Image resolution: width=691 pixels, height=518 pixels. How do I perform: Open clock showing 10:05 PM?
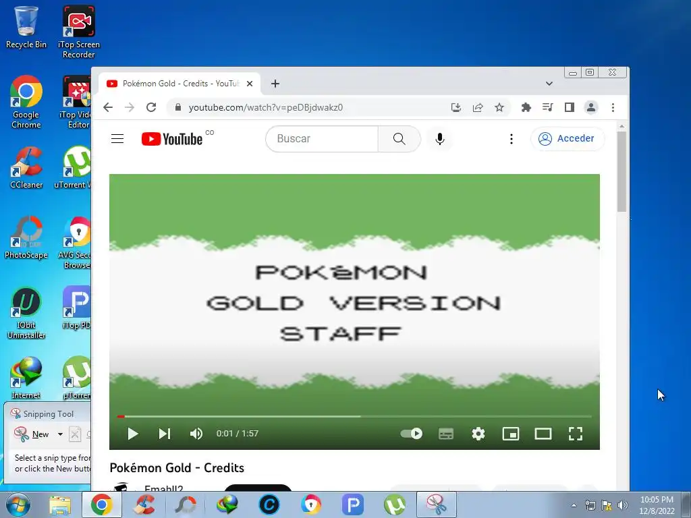pos(657,505)
